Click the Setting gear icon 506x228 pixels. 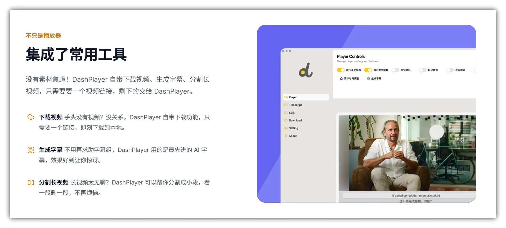(286, 128)
